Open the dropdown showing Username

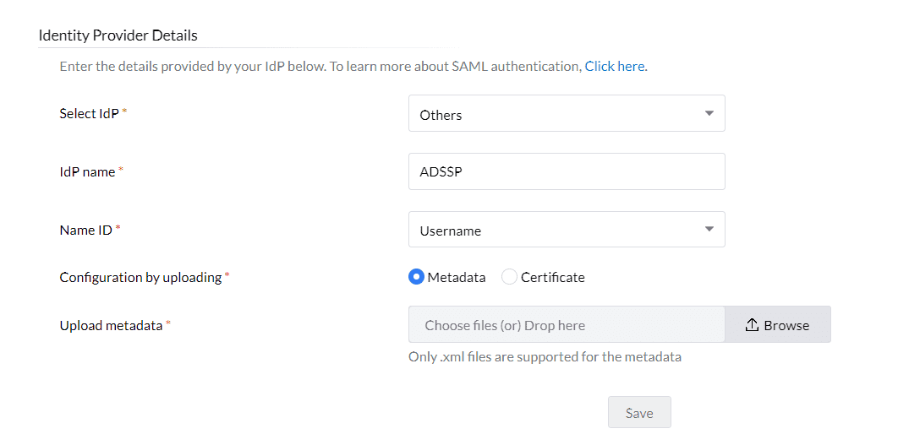tap(566, 230)
